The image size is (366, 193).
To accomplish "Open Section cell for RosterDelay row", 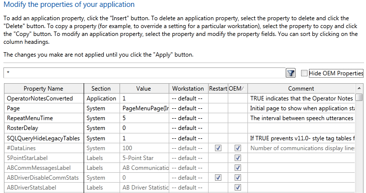I will 102,128.
